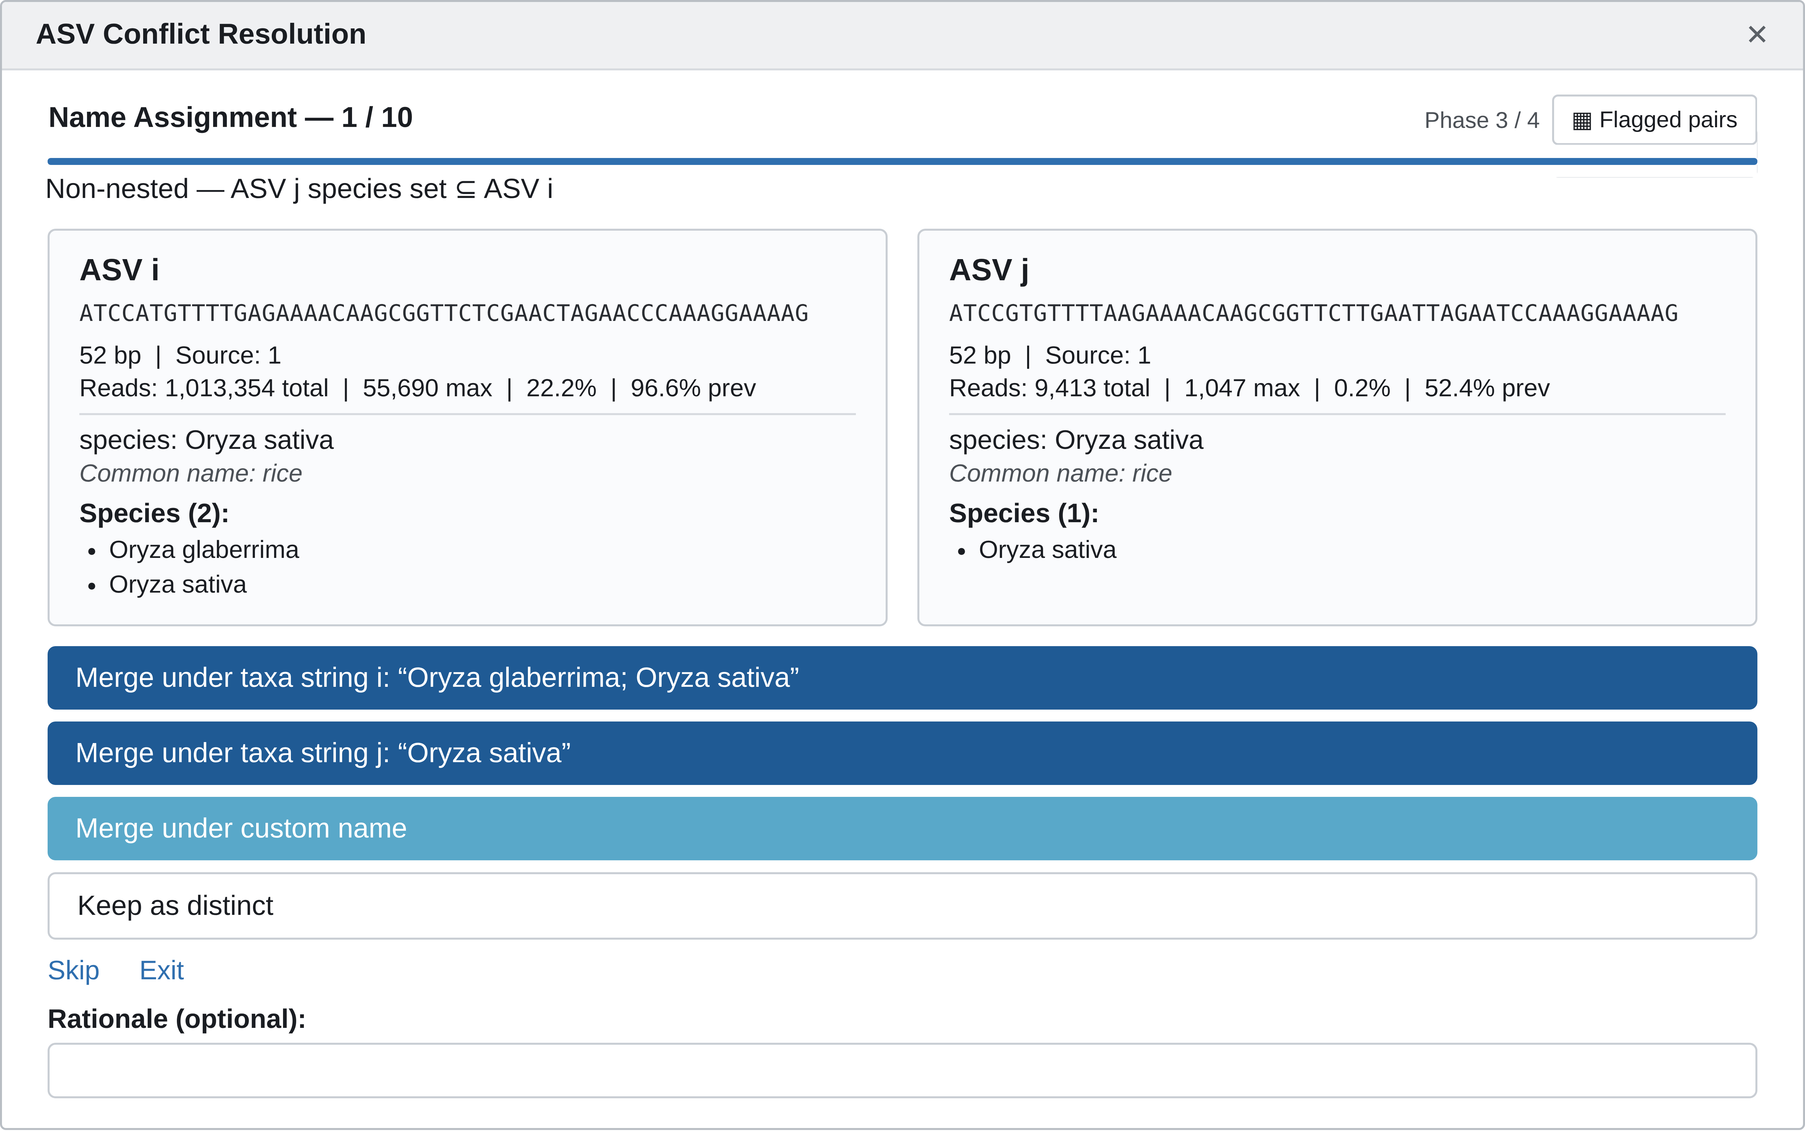Click ASV i Species (2): label
Viewport: 1805px width, 1131px height.
[x=154, y=514]
